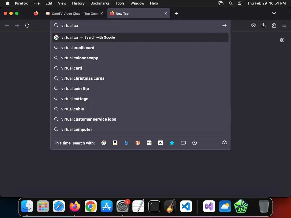The image size is (291, 218).
Task: Close the OmeTV Video Chat tab
Action: click(102, 13)
